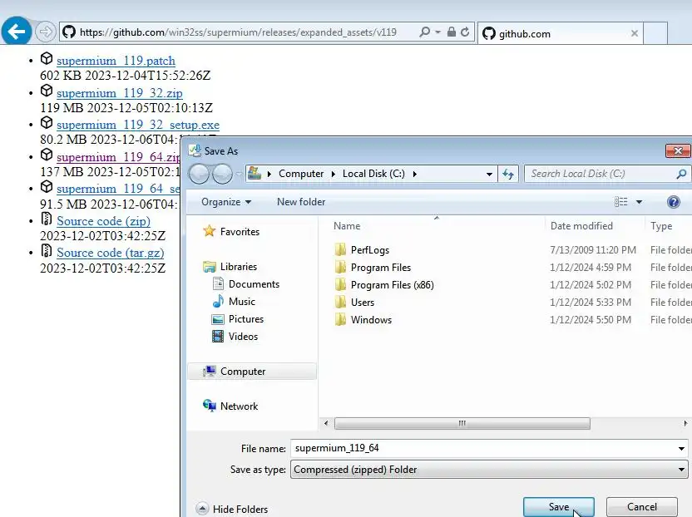This screenshot has width=692, height=517.
Task: Open the Organize menu
Action: point(226,202)
